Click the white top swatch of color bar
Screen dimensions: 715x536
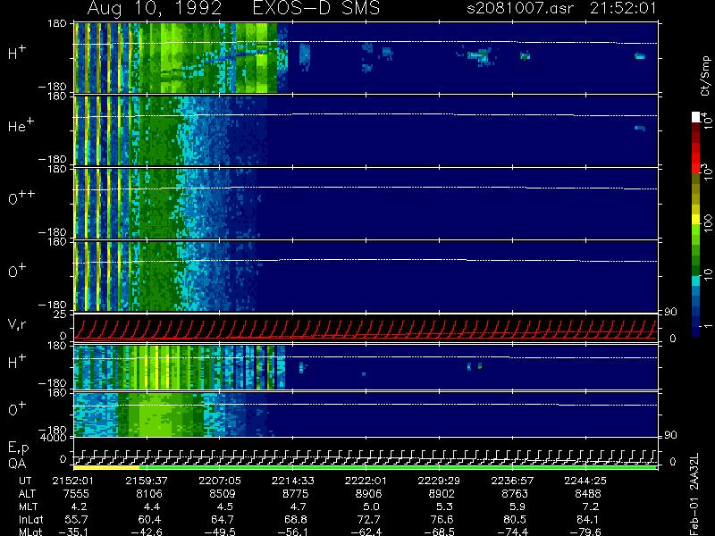696,117
